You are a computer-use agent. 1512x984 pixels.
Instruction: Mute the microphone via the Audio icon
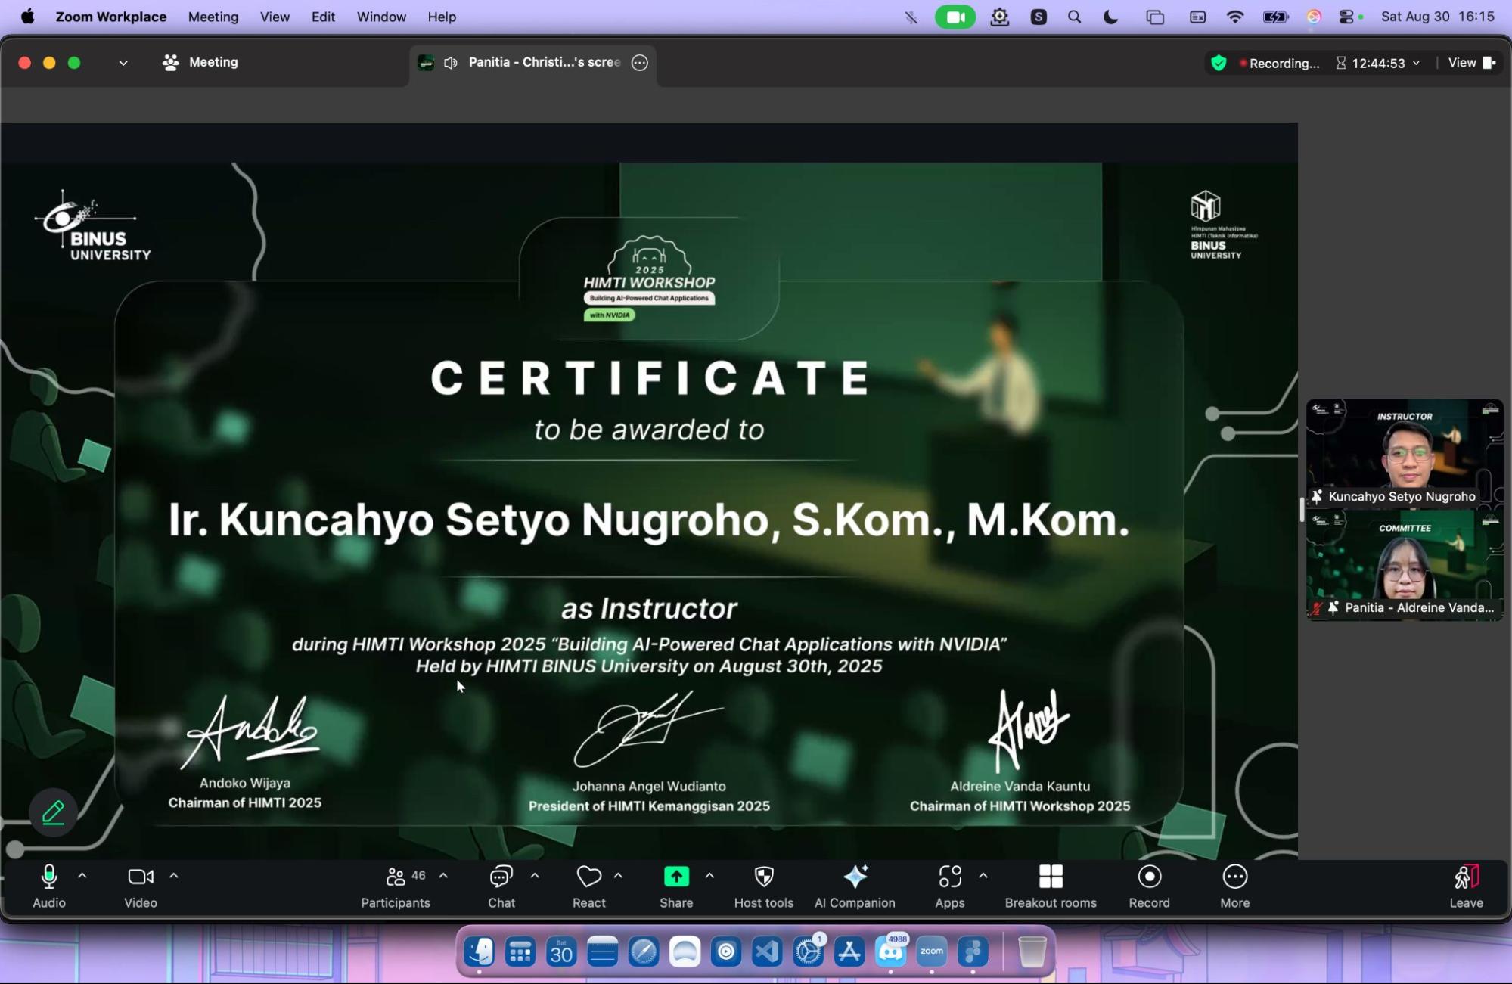(49, 877)
